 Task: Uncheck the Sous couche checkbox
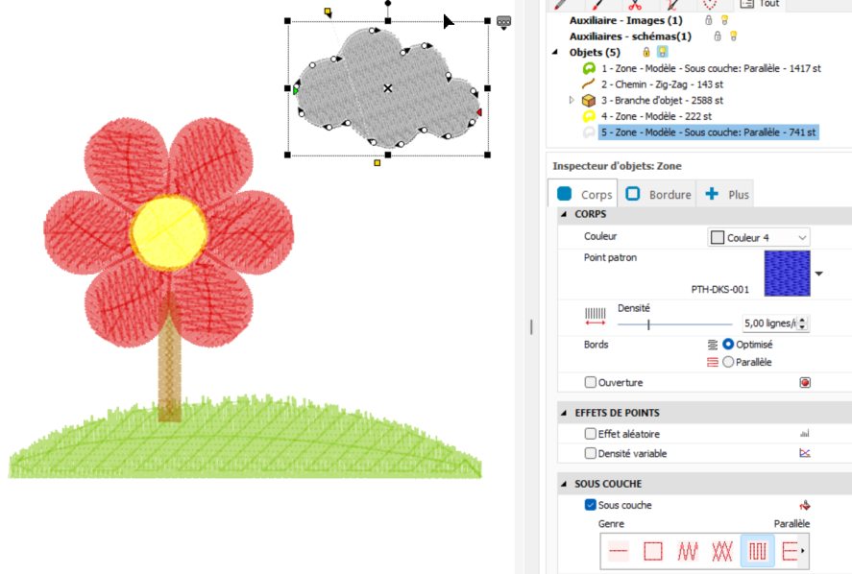[590, 505]
